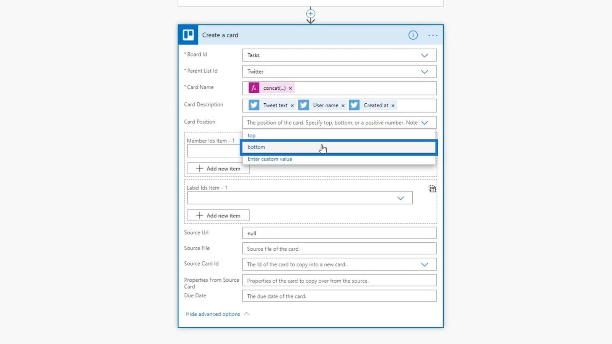Viewport: 612px width, 344px height.
Task: Click into the Source File field
Action: 339,249
